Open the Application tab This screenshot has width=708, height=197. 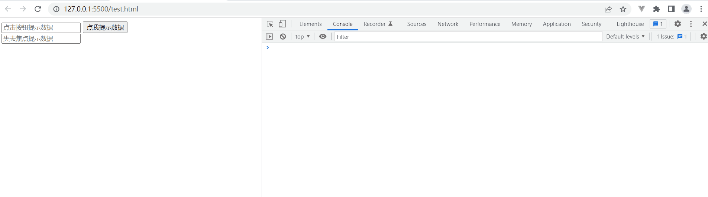point(557,24)
